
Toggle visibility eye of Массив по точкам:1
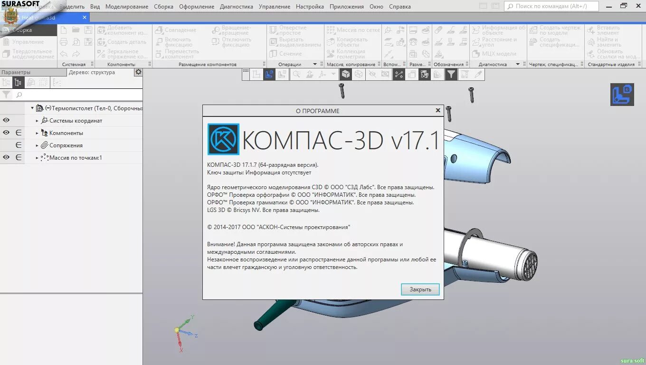click(6, 158)
